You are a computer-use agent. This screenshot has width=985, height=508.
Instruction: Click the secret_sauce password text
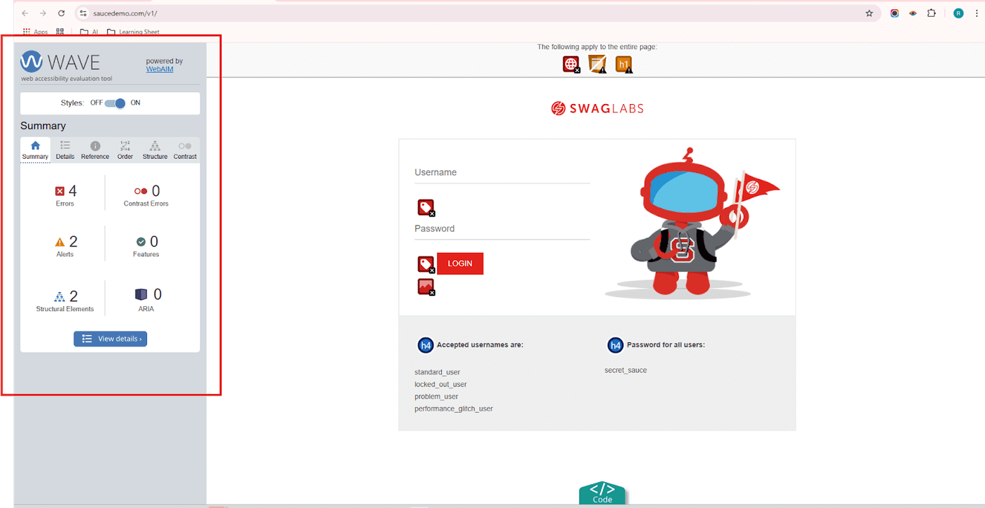click(x=625, y=370)
